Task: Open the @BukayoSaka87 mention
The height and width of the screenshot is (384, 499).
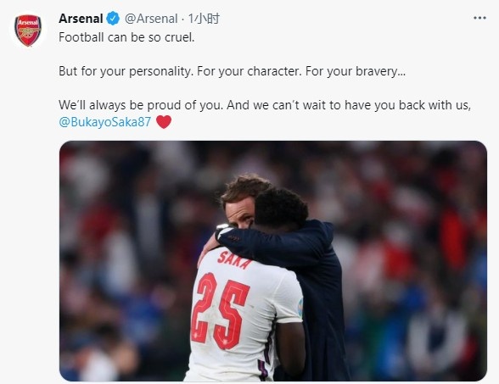Action: click(x=105, y=122)
